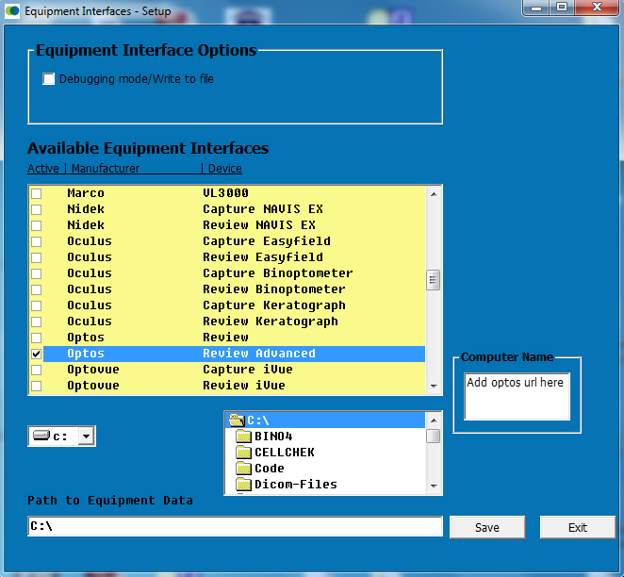Save the equipment interface settings
This screenshot has height=577, width=624.
click(x=487, y=527)
